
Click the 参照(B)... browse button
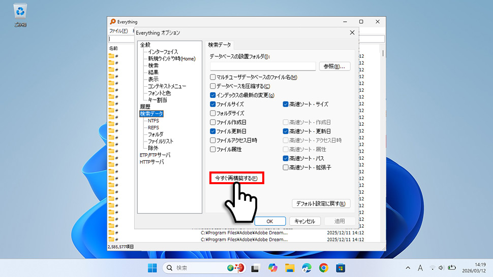pos(334,66)
